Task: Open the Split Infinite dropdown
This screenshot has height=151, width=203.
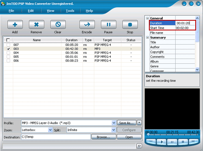Action: click(114, 130)
